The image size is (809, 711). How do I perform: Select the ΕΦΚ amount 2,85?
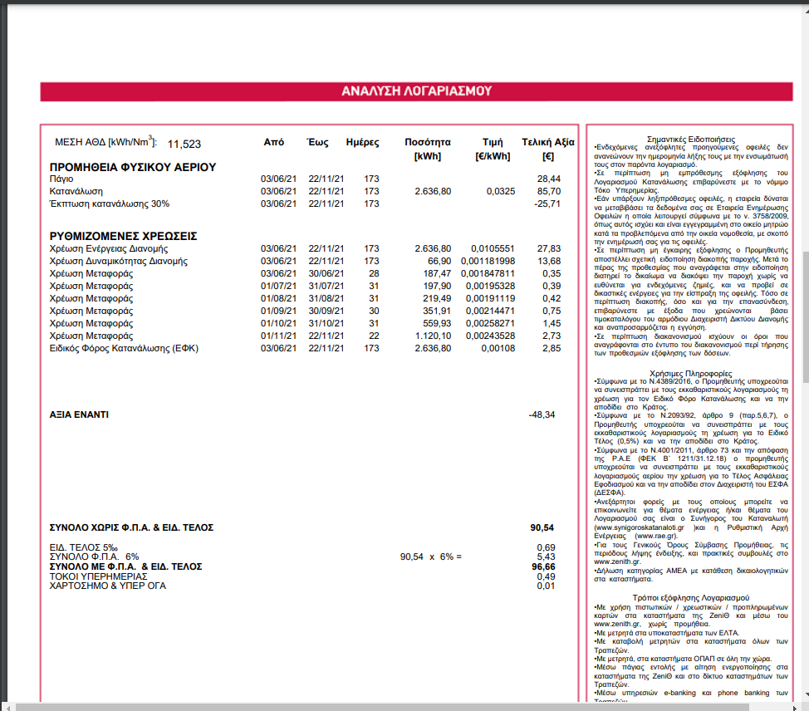click(x=552, y=348)
